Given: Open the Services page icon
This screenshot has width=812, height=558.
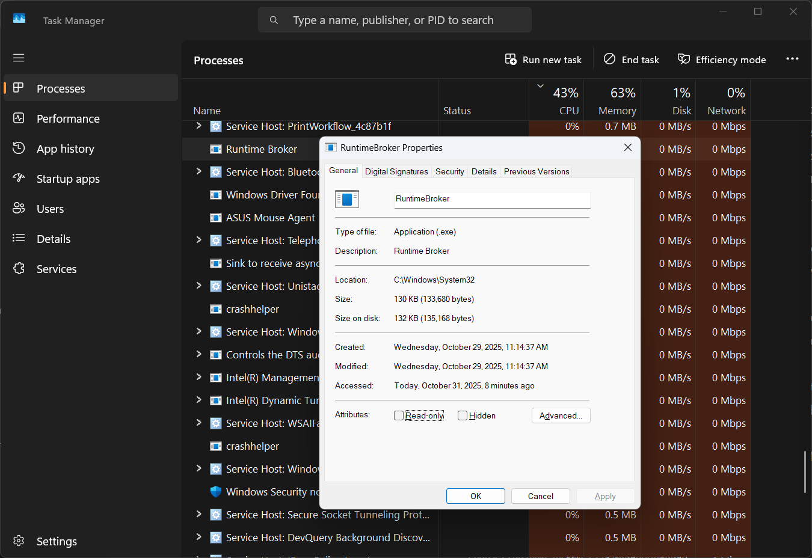Looking at the screenshot, I should click(x=19, y=269).
